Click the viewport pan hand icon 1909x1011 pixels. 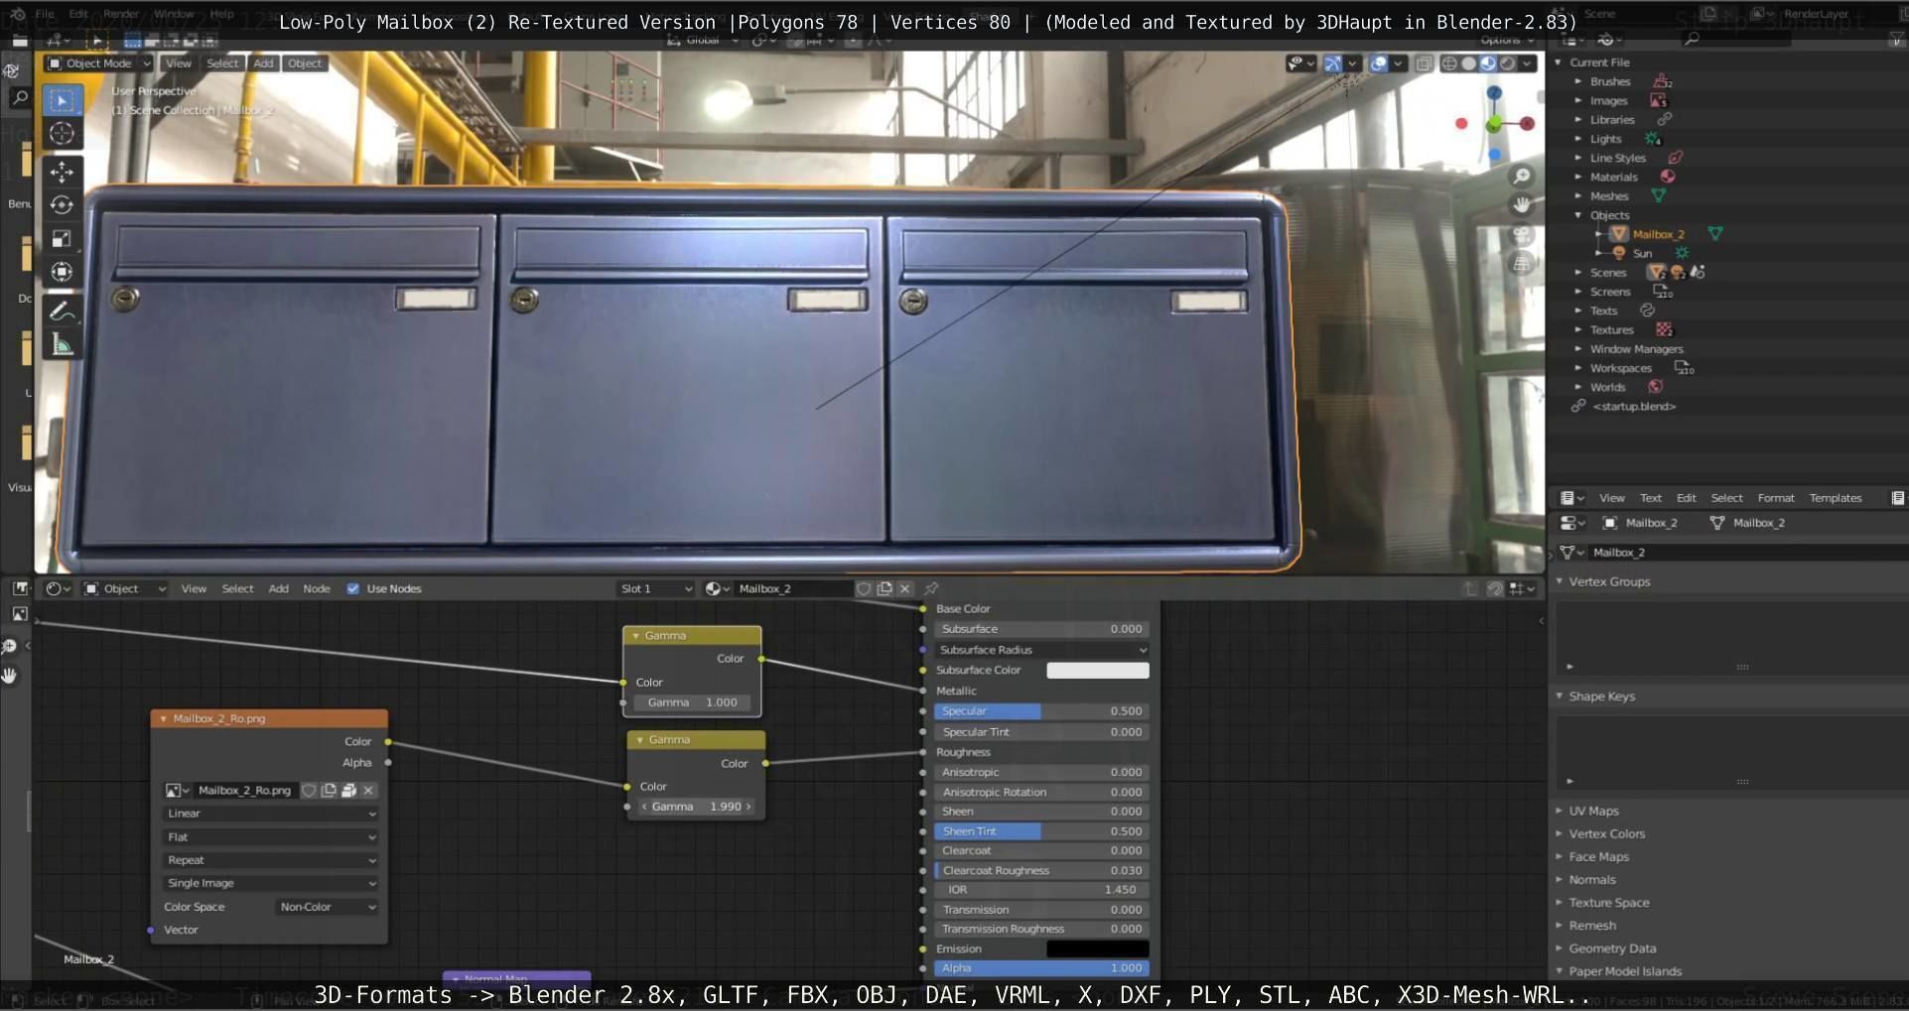(x=1521, y=205)
